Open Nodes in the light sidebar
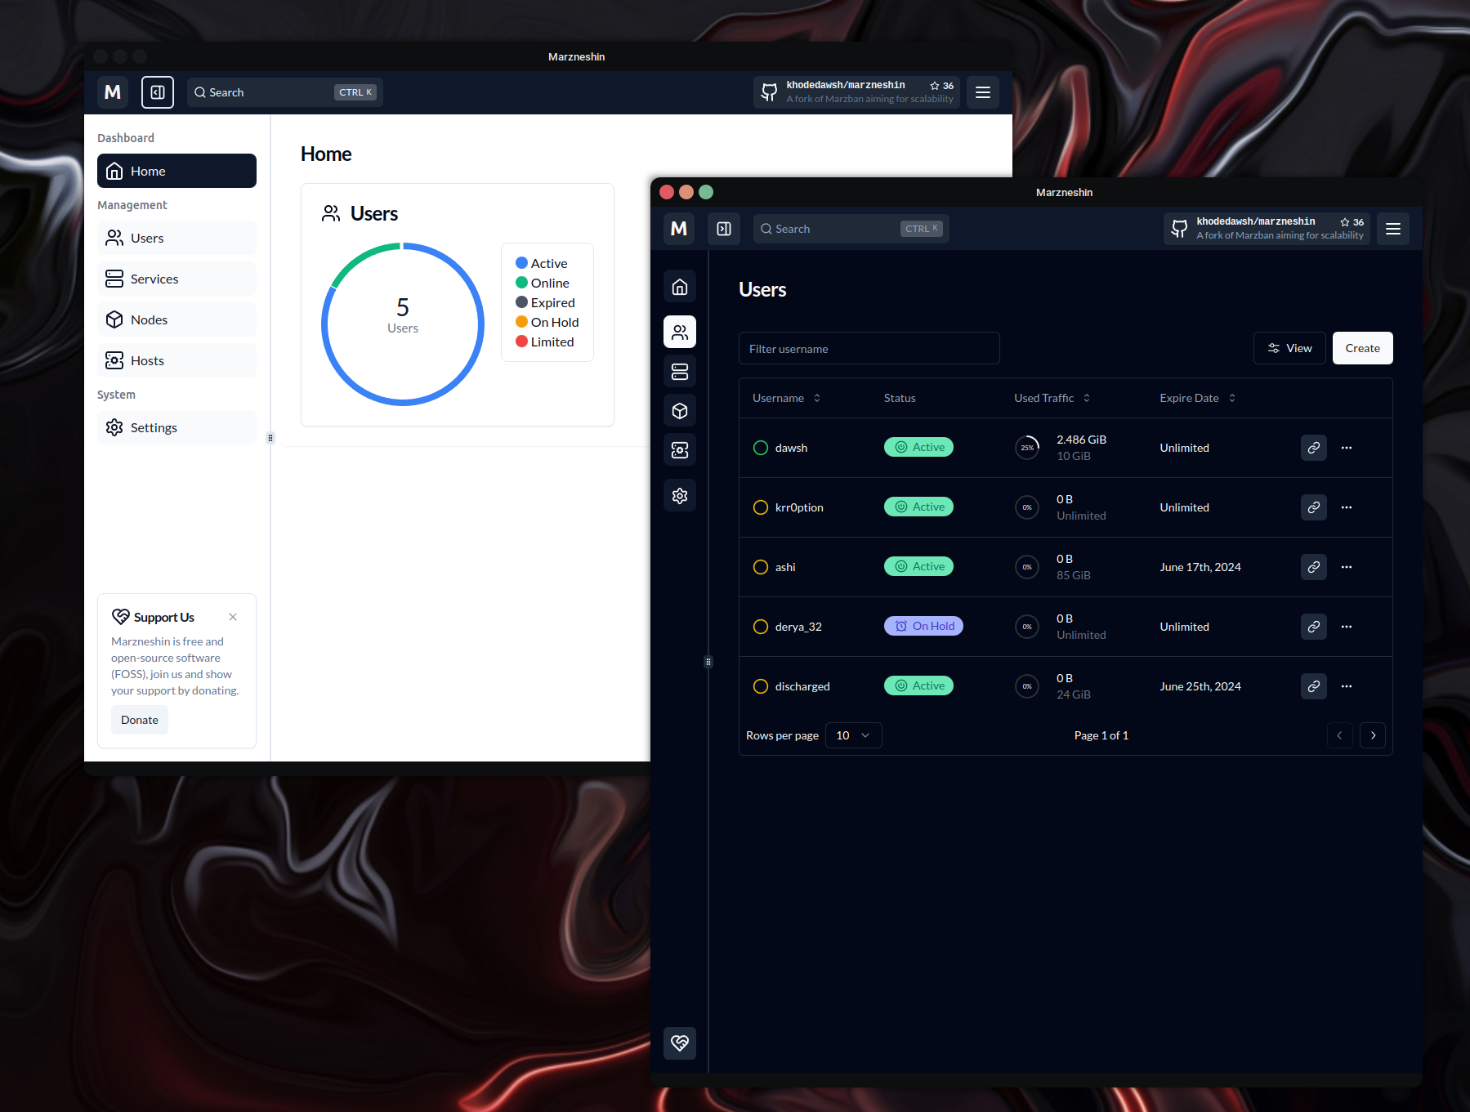1470x1112 pixels. (176, 319)
